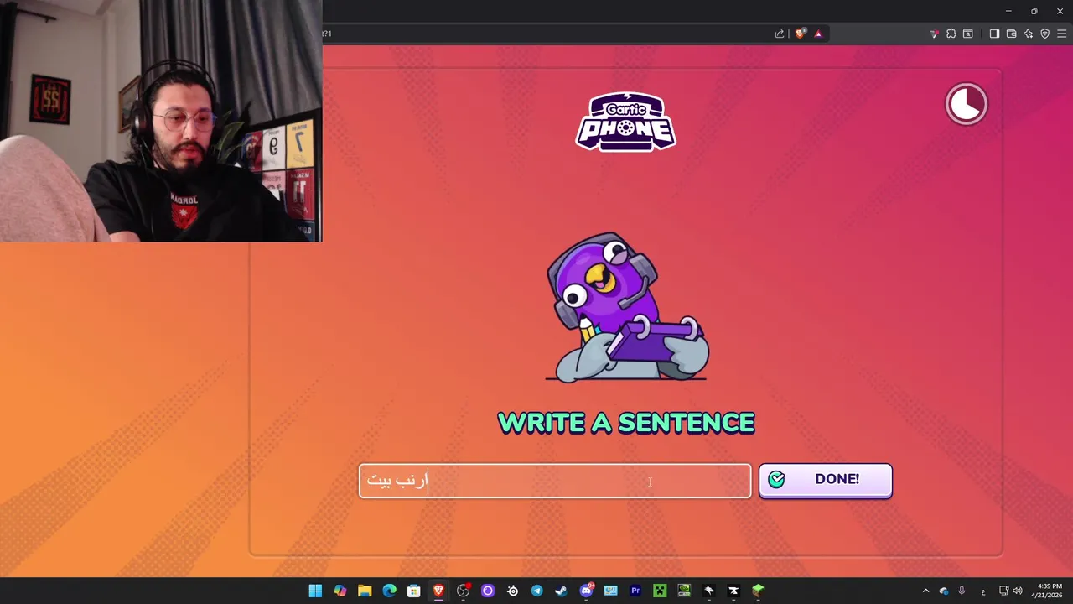Open Copilot from the taskbar
Image resolution: width=1073 pixels, height=604 pixels.
(x=340, y=591)
